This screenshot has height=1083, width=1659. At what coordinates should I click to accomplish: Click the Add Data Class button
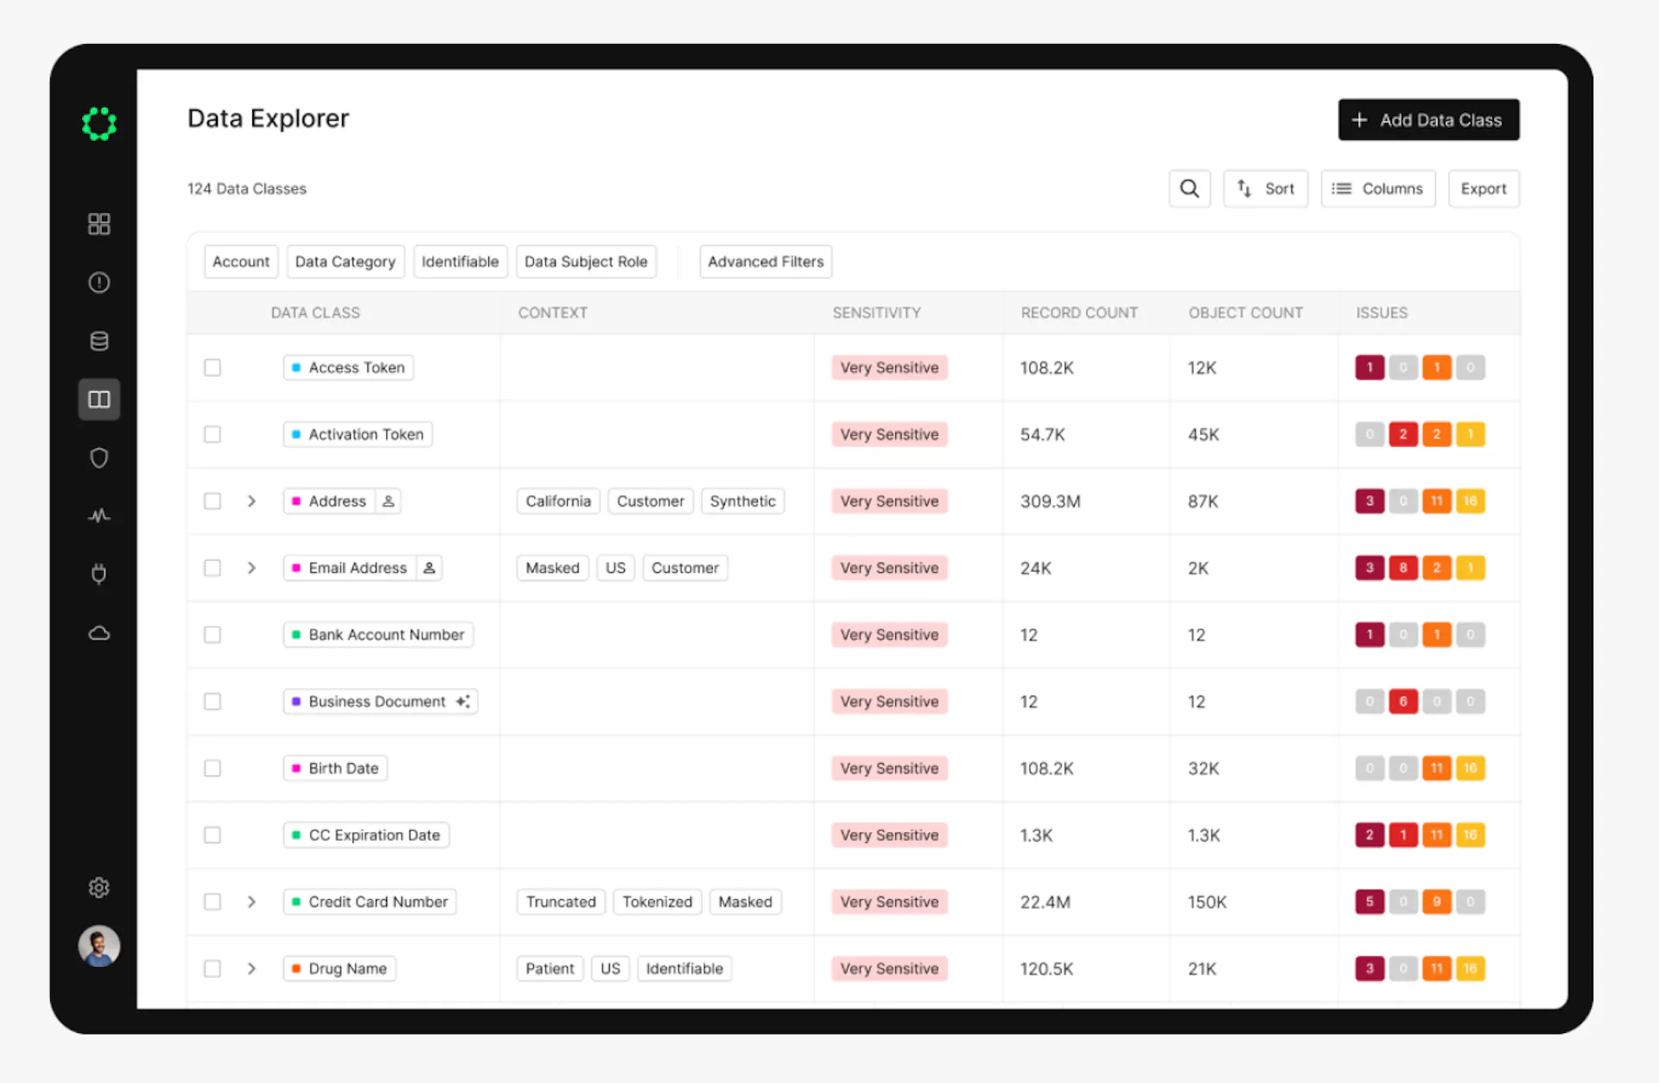tap(1429, 120)
